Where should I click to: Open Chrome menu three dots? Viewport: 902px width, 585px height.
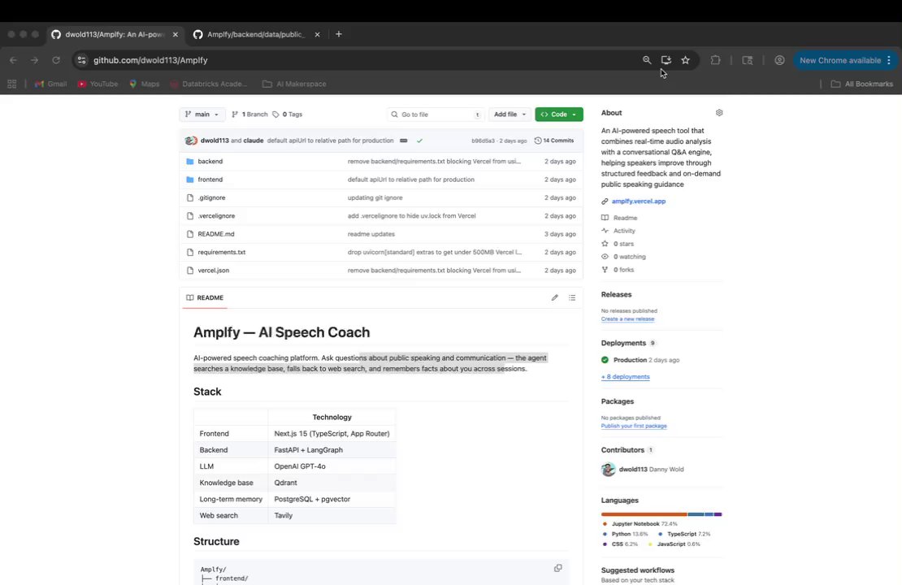pos(889,60)
